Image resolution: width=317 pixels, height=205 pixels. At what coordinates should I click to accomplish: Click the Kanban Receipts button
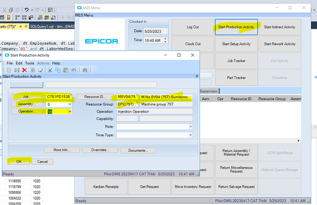click(x=106, y=187)
